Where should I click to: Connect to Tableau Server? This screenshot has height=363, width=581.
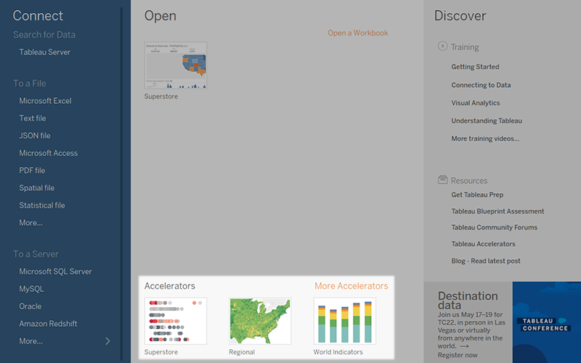tap(45, 52)
